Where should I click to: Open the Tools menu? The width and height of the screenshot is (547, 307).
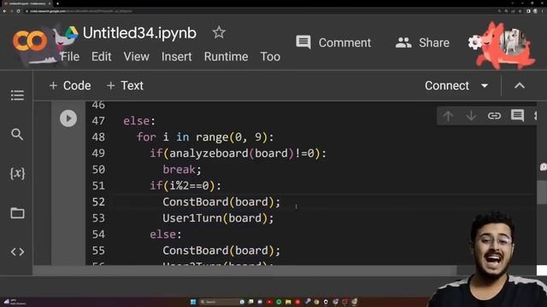point(270,56)
